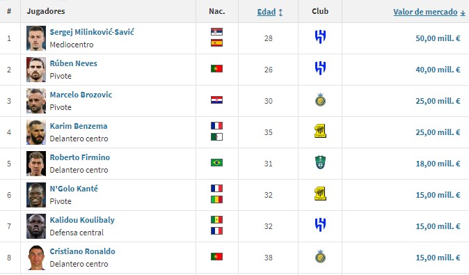Click Al-Nassr crest in Cristiano Ronaldo row

[x=320, y=256]
